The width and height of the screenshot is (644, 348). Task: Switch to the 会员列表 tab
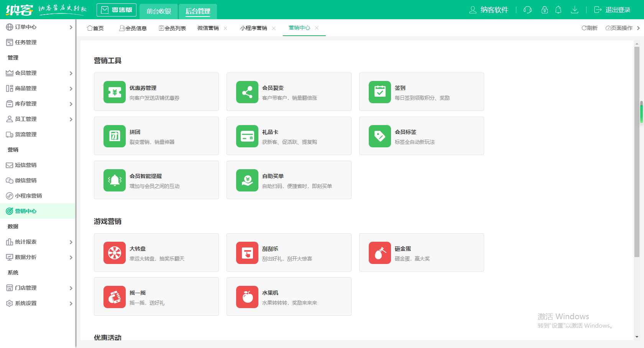coord(172,28)
